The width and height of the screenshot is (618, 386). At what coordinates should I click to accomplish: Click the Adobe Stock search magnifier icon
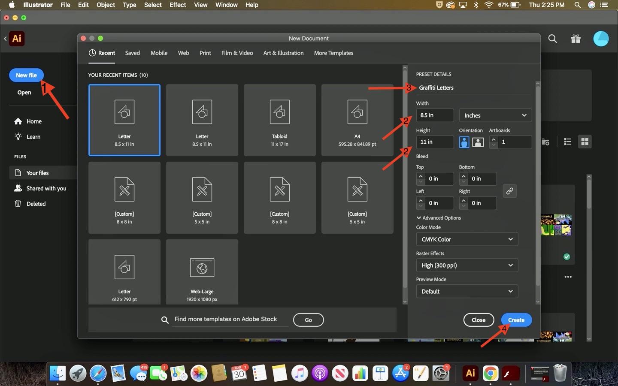pos(165,320)
